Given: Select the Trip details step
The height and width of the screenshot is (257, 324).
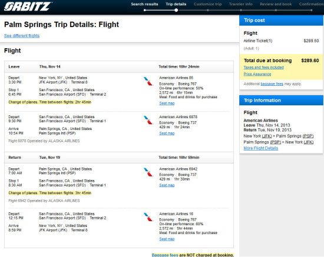Looking at the screenshot, I should click(x=176, y=4).
